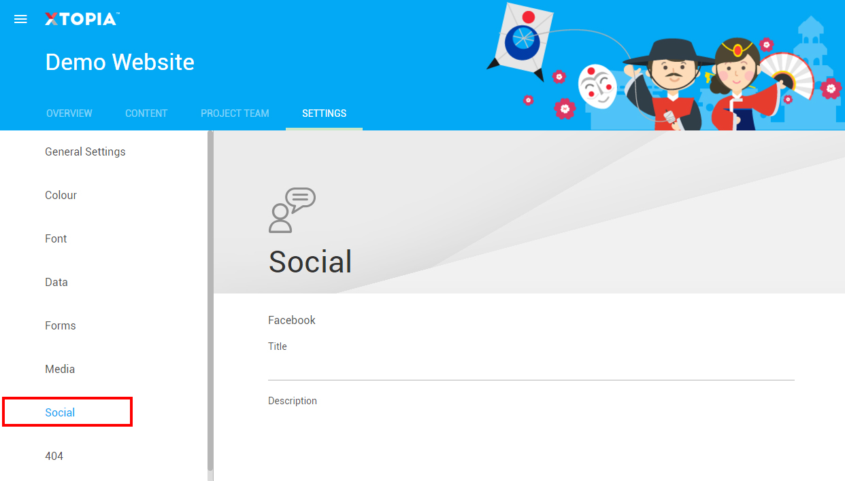Switch to the Overview tab
Viewport: 845px width, 481px height.
click(69, 113)
